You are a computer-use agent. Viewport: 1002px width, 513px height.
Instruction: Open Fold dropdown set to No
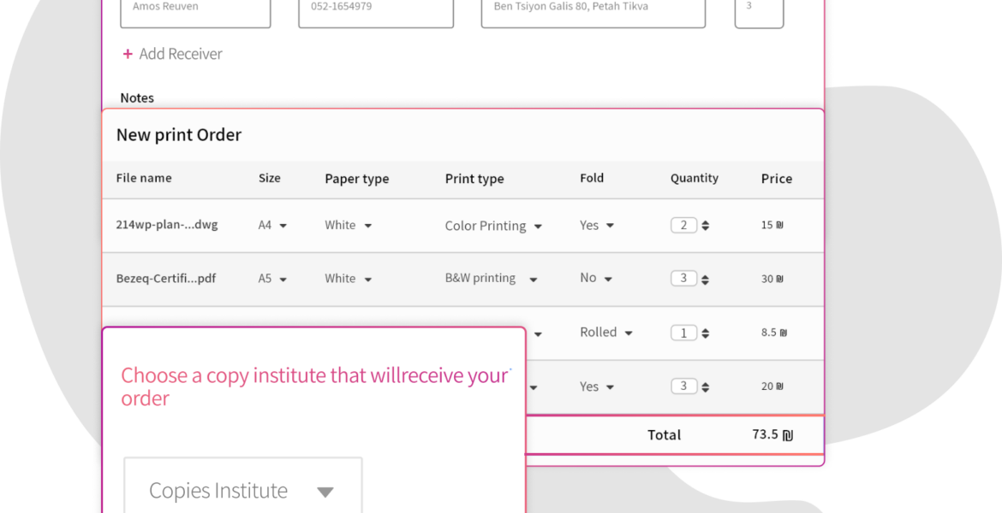click(596, 279)
